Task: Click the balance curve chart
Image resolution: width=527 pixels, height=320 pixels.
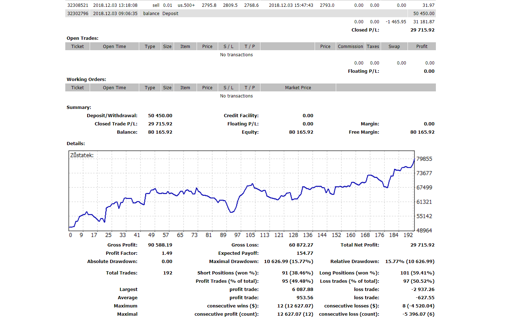Action: (242, 191)
